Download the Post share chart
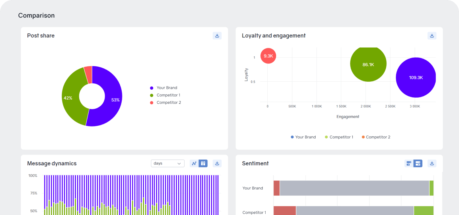This screenshot has width=459, height=215. coord(217,36)
